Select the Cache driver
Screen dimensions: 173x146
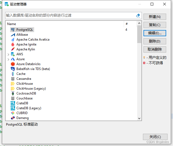click(21, 74)
